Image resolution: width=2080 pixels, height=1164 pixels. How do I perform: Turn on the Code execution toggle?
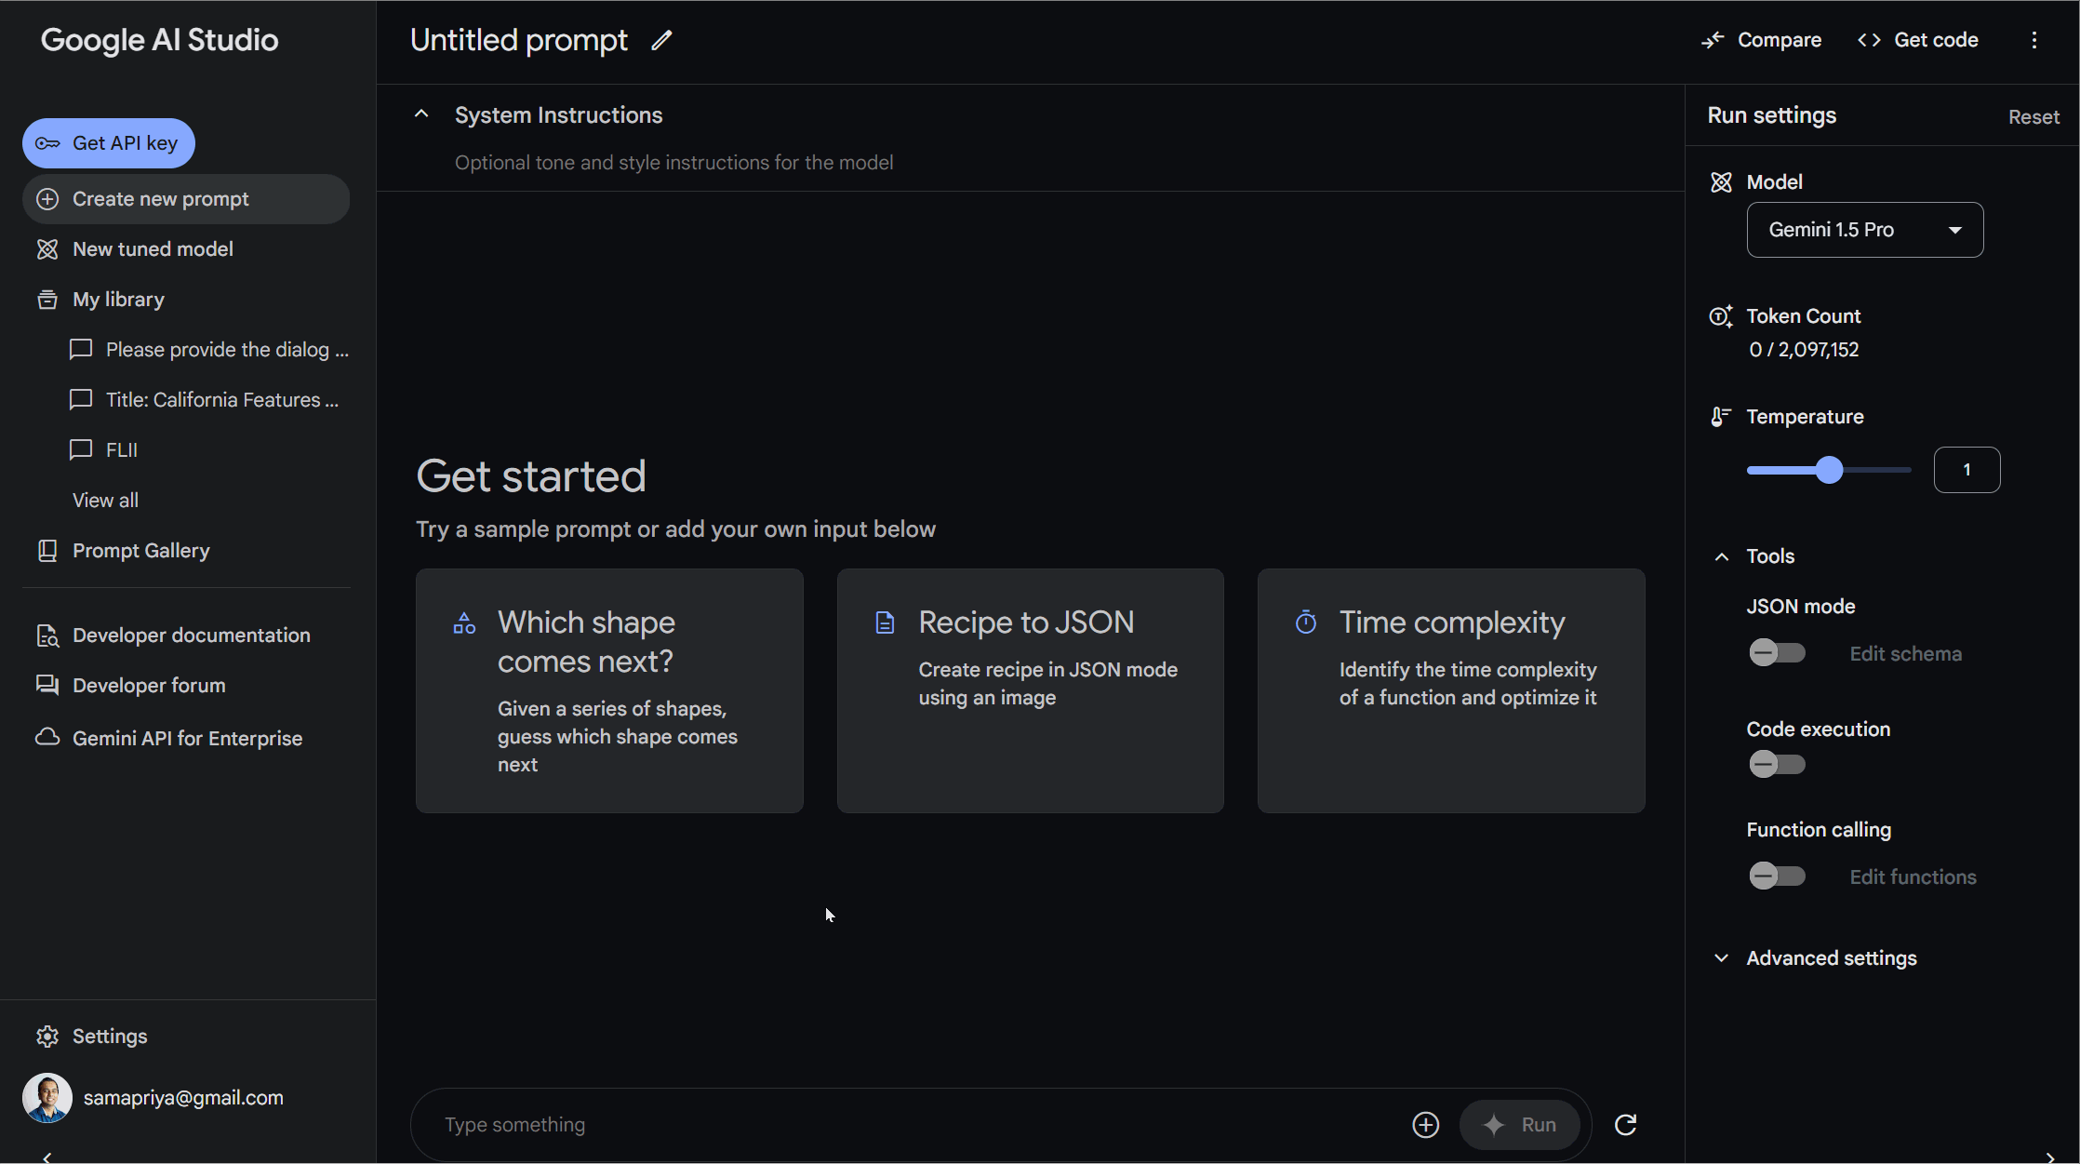1777,765
